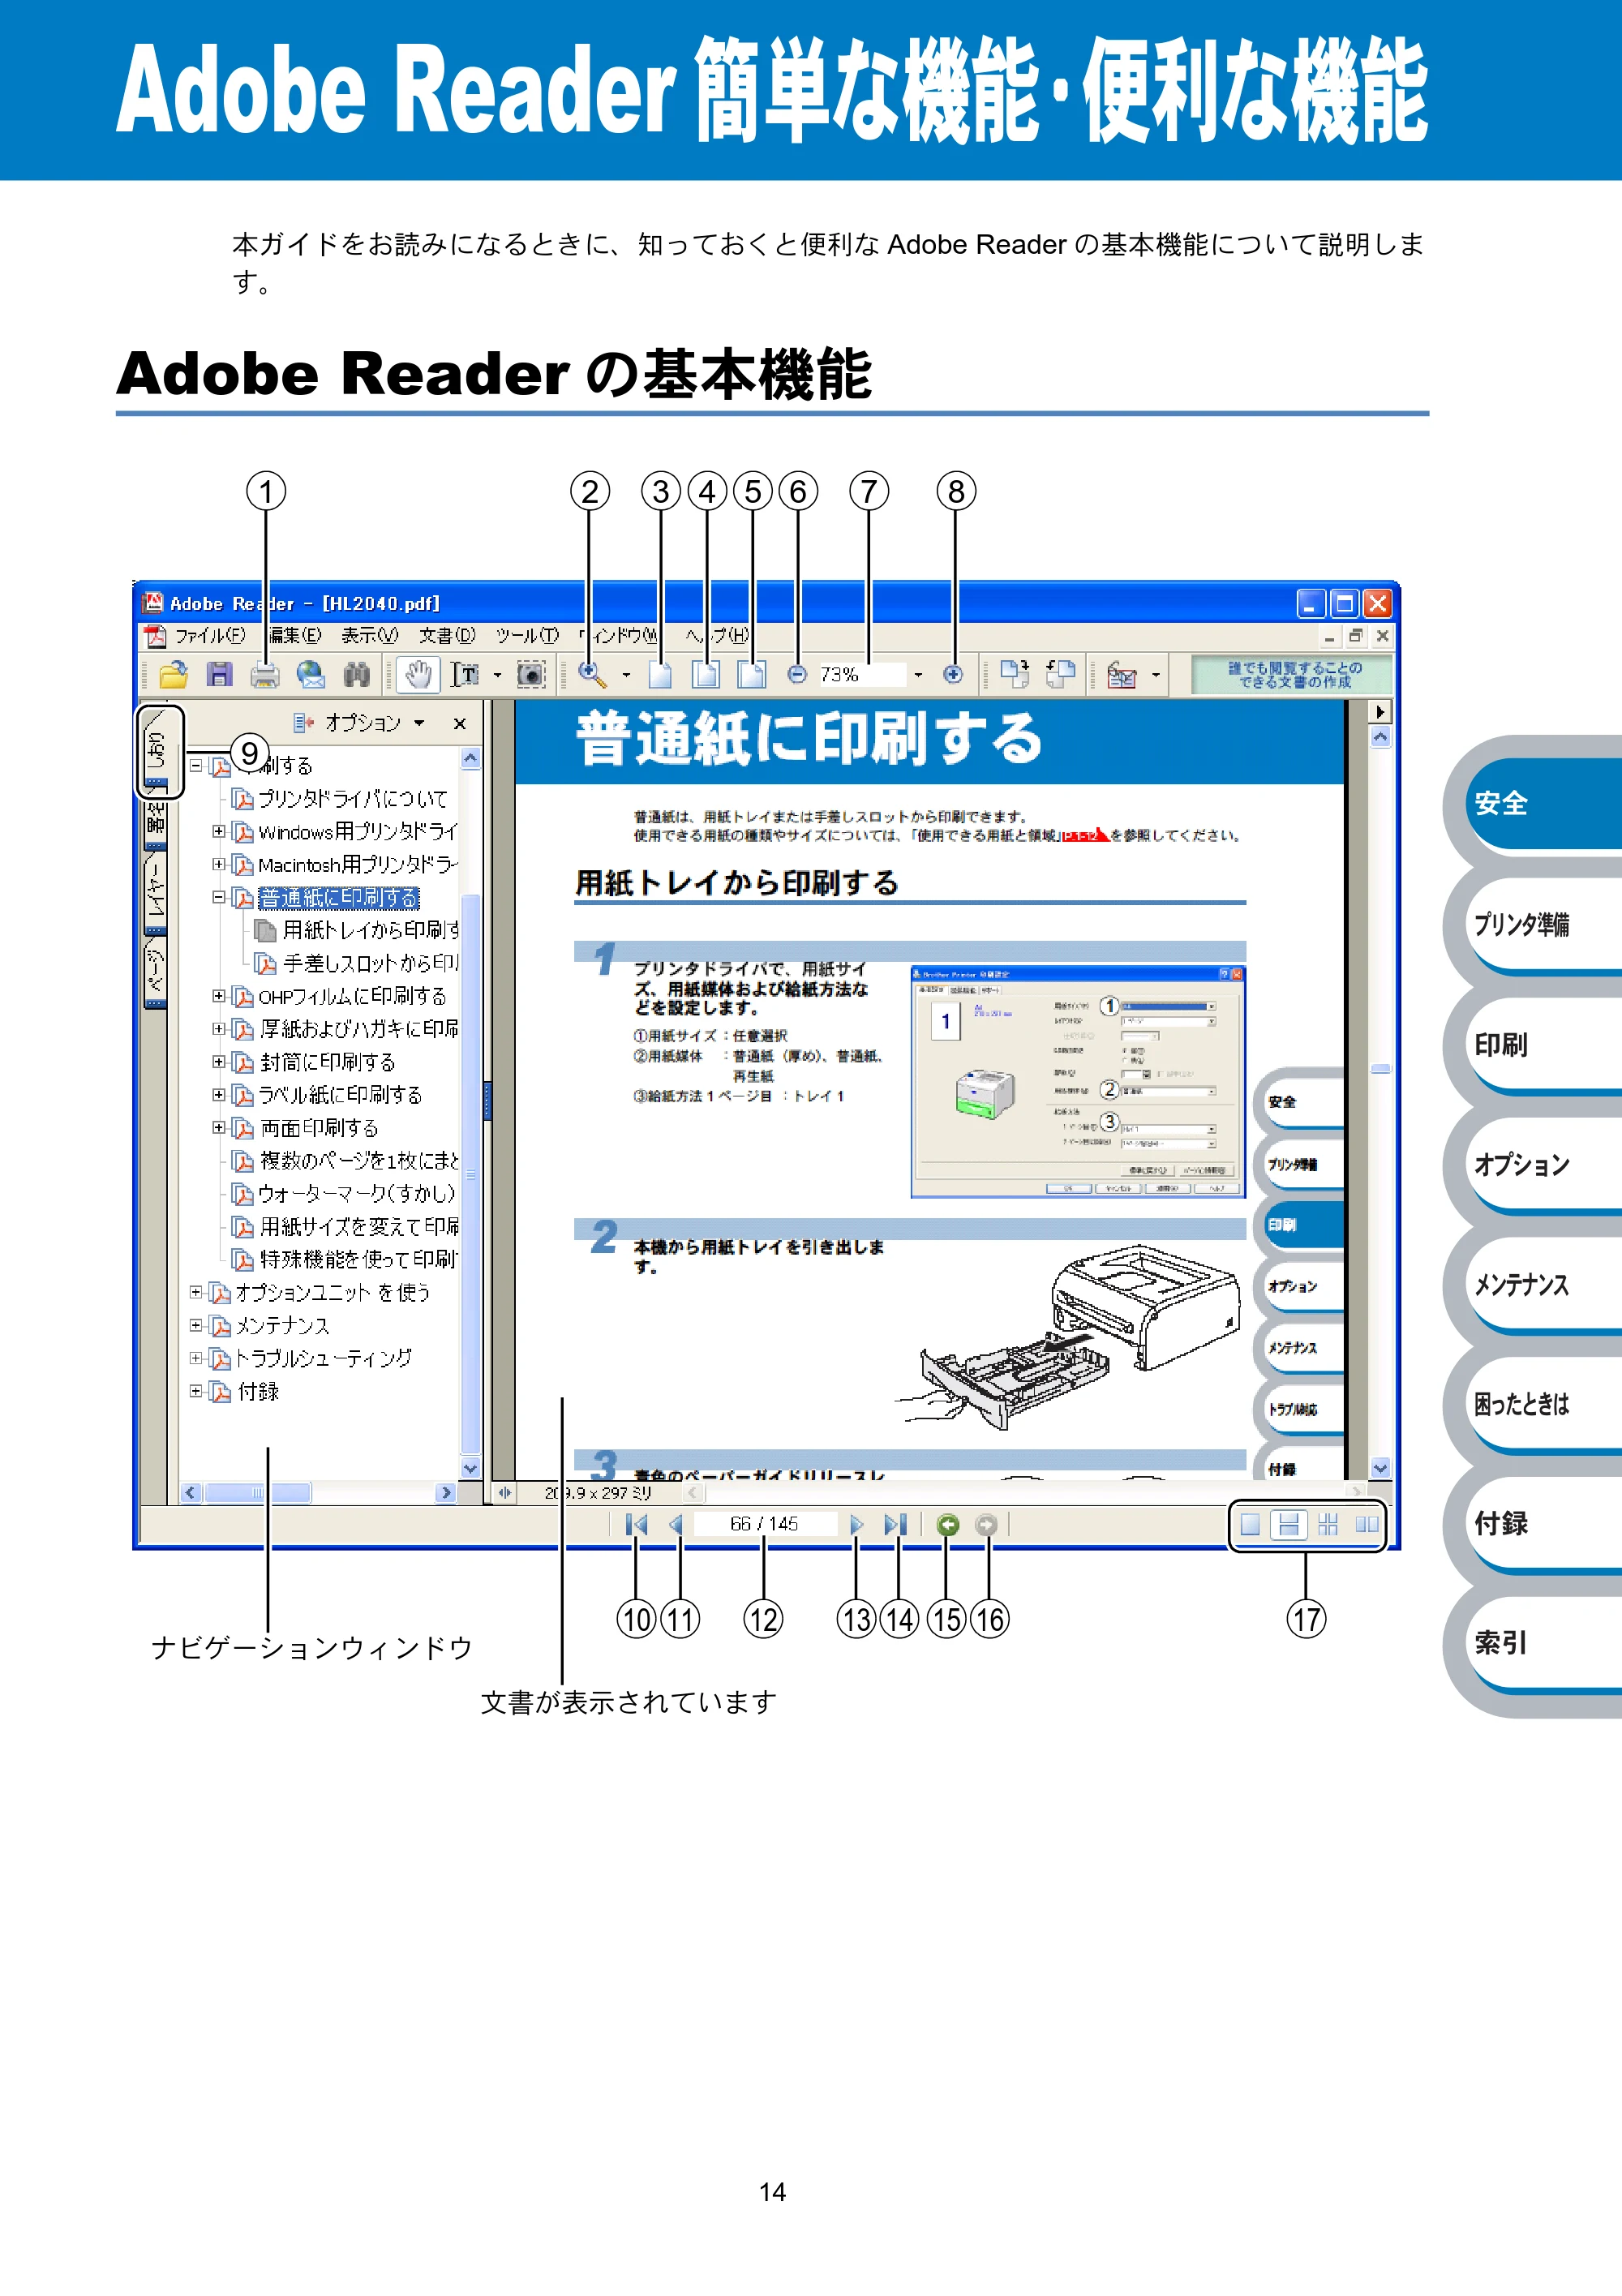Switch to Single Page layout
This screenshot has width=1622, height=2296.
(x=1250, y=1525)
